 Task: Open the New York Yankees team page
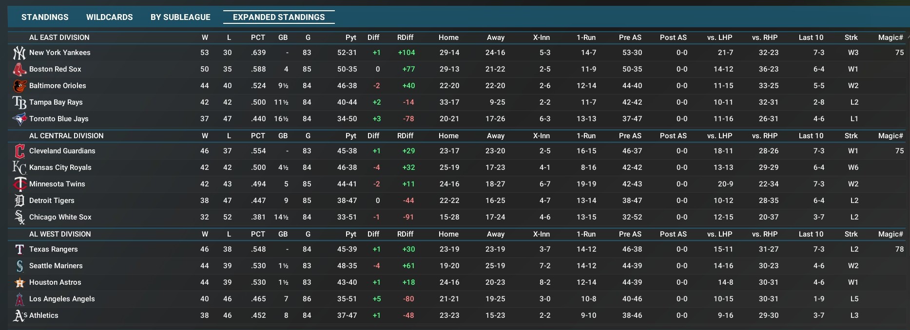[x=59, y=53]
